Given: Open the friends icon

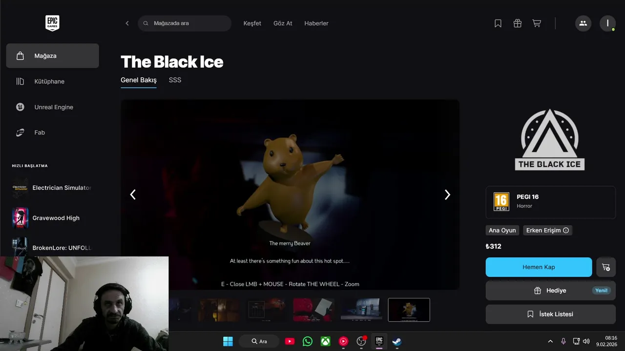Looking at the screenshot, I should click(x=583, y=23).
